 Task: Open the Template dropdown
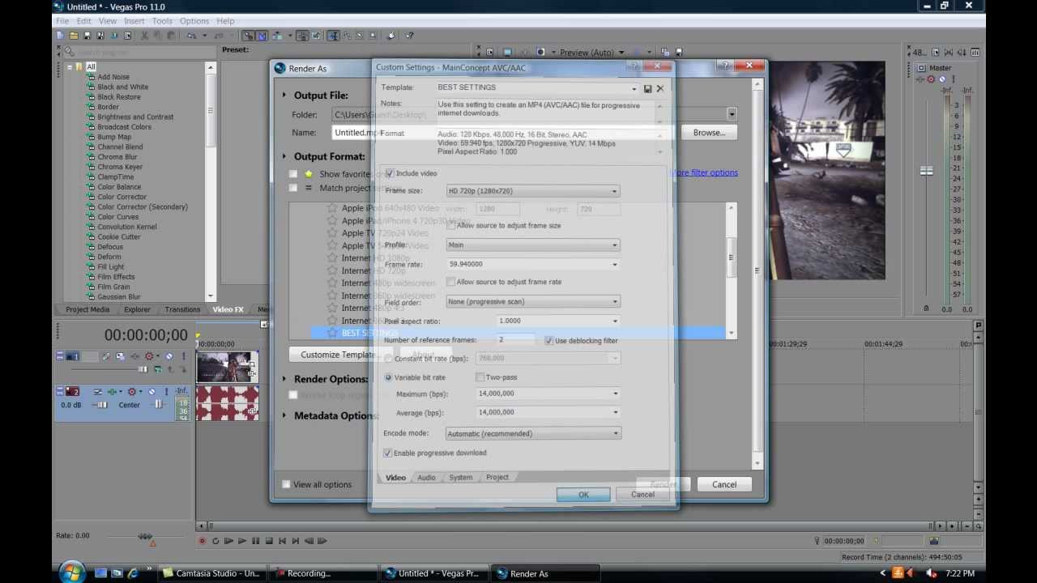pos(634,88)
